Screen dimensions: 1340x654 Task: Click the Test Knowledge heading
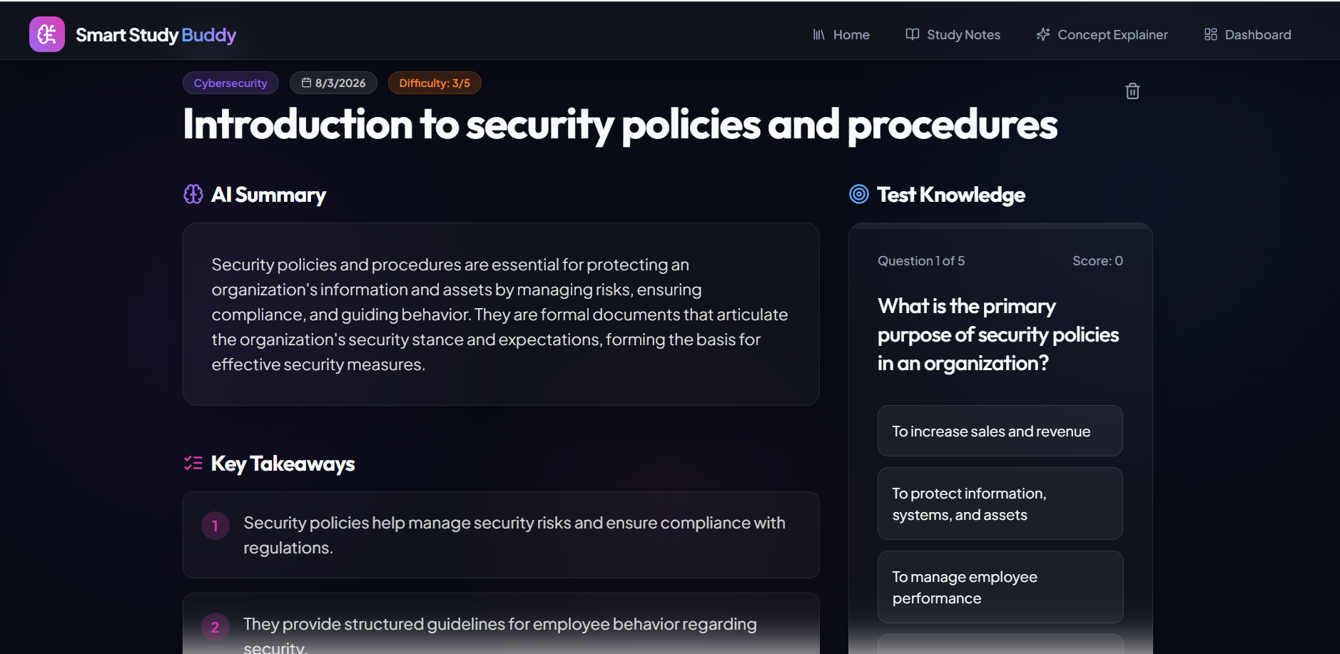(x=951, y=195)
